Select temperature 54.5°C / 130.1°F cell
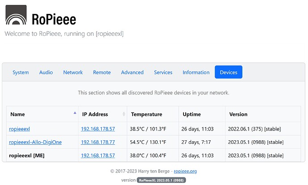 pos(153,142)
